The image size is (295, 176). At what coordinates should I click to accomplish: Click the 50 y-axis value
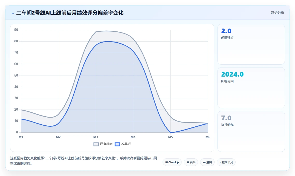click(16, 75)
